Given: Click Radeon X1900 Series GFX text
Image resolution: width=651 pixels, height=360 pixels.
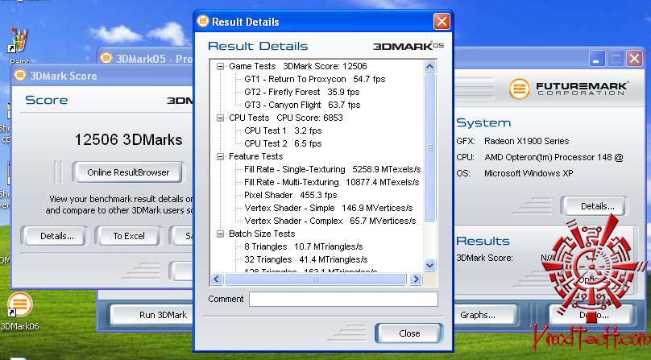Looking at the screenshot, I should tap(526, 141).
